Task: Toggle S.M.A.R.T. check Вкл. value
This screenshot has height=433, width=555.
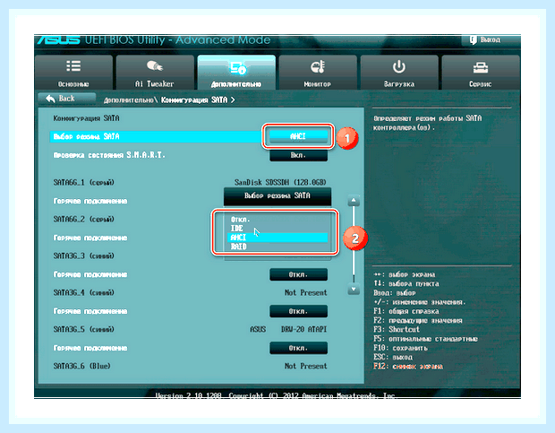Action: [x=298, y=155]
